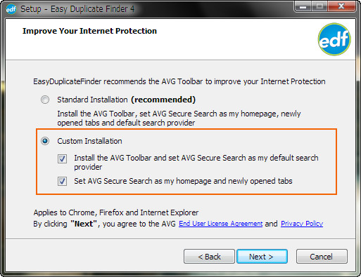Screen dimensions: 361x277
Task: Click the Next button
Action: point(262,257)
